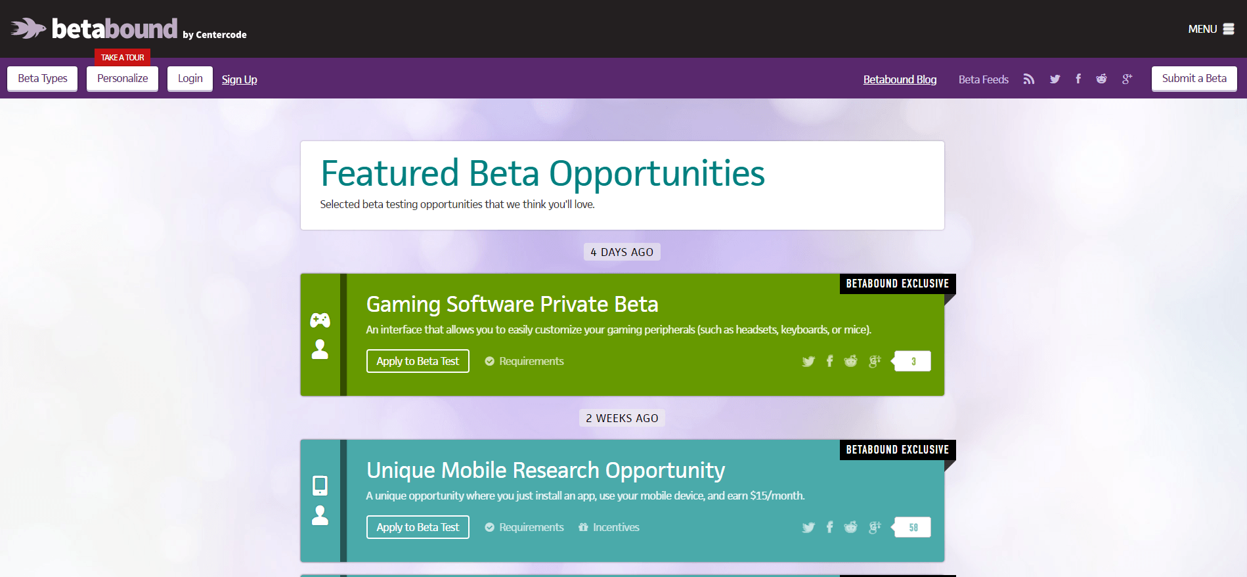1247x577 pixels.
Task: Click the Facebook icon in navbar
Action: [1078, 79]
